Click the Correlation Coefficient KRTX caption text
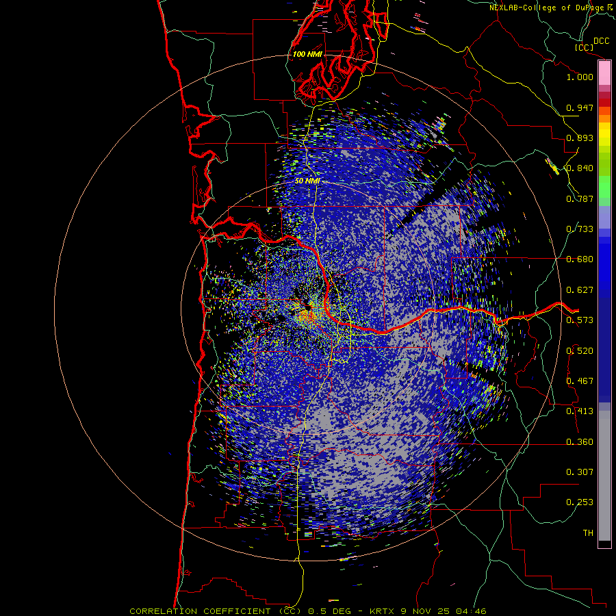The image size is (616, 616). (x=308, y=611)
